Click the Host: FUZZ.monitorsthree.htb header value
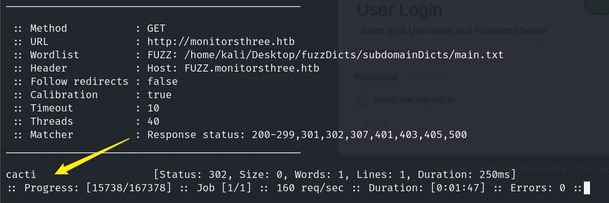The image size is (609, 203). [233, 69]
